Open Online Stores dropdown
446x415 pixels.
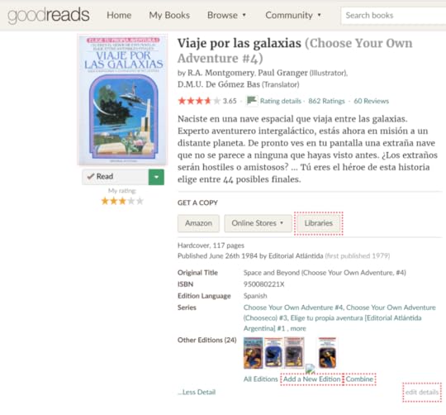click(258, 223)
